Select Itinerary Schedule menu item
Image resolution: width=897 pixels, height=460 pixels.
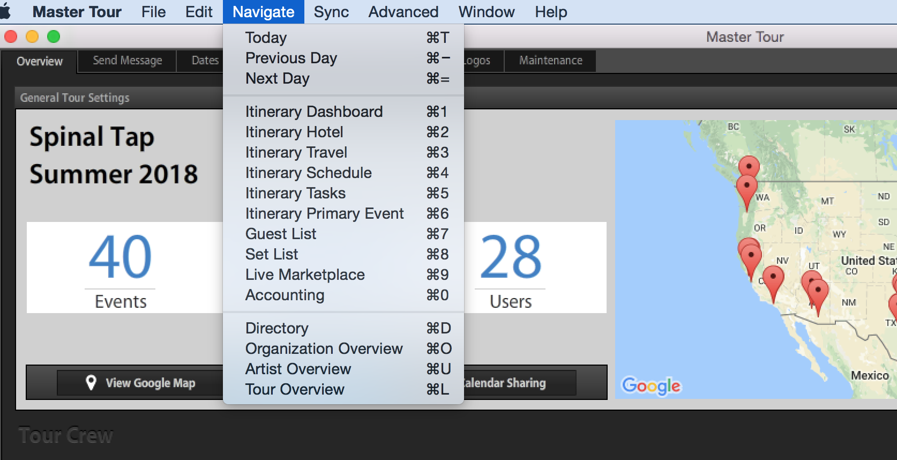point(343,173)
